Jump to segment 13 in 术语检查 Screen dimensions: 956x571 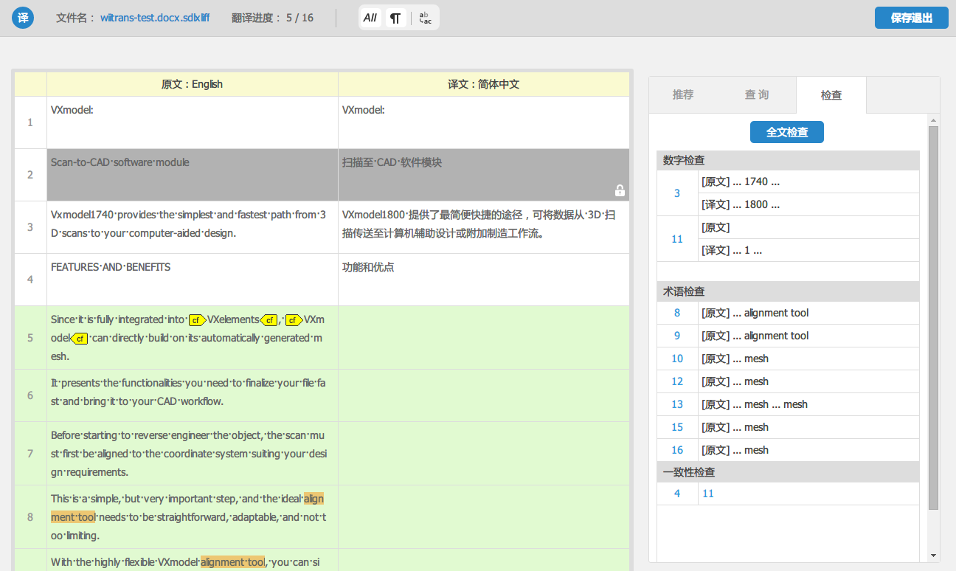click(x=677, y=404)
